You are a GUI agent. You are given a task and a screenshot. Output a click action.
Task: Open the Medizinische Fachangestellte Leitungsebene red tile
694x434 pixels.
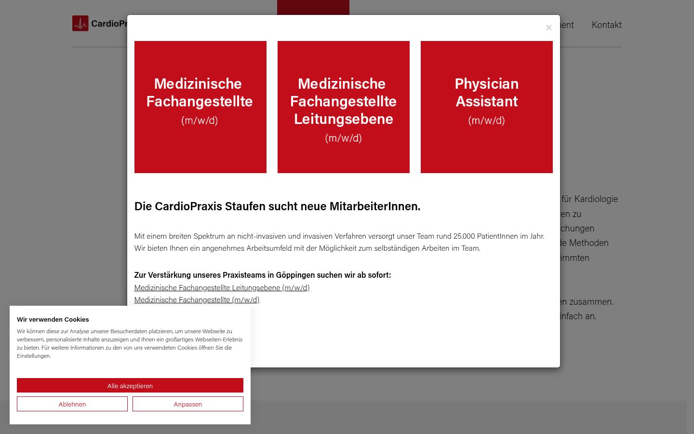coord(344,107)
